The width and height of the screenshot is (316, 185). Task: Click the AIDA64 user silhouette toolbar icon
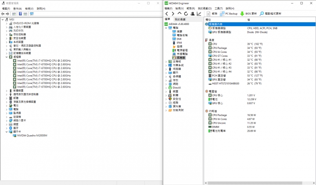tap(193, 14)
